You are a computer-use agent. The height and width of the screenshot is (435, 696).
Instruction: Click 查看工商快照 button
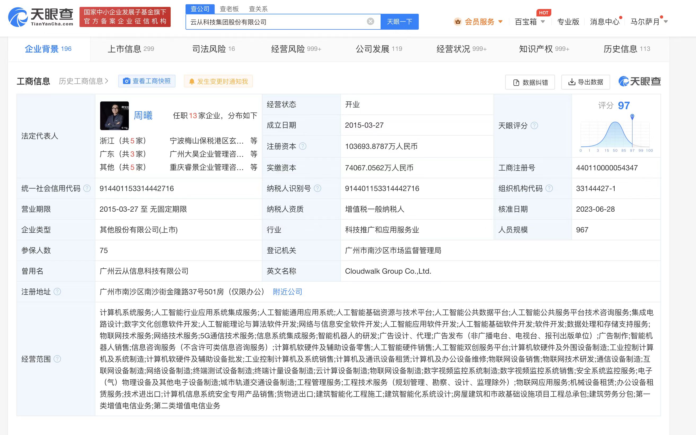pyautogui.click(x=147, y=81)
